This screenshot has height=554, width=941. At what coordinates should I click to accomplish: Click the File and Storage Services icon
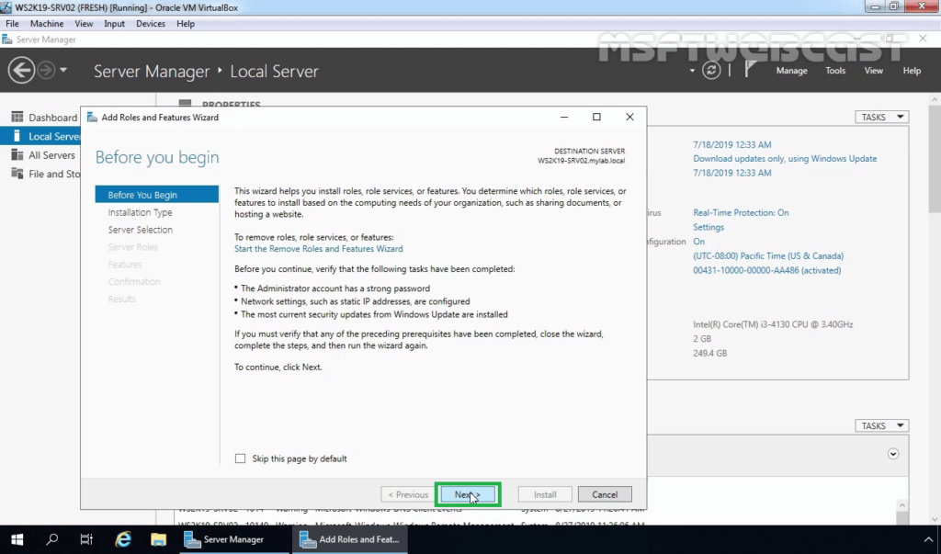(x=17, y=174)
